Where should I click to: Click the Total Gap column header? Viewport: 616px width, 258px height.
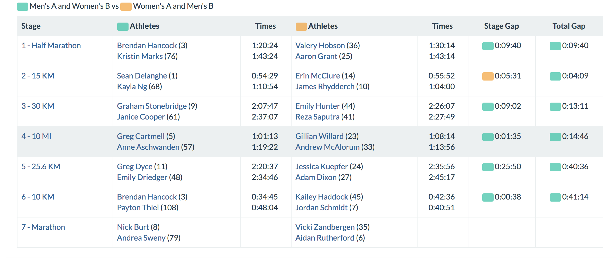(x=569, y=26)
